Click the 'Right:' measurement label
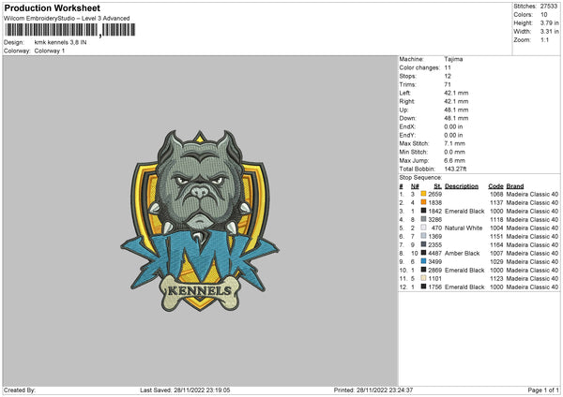 click(407, 101)
